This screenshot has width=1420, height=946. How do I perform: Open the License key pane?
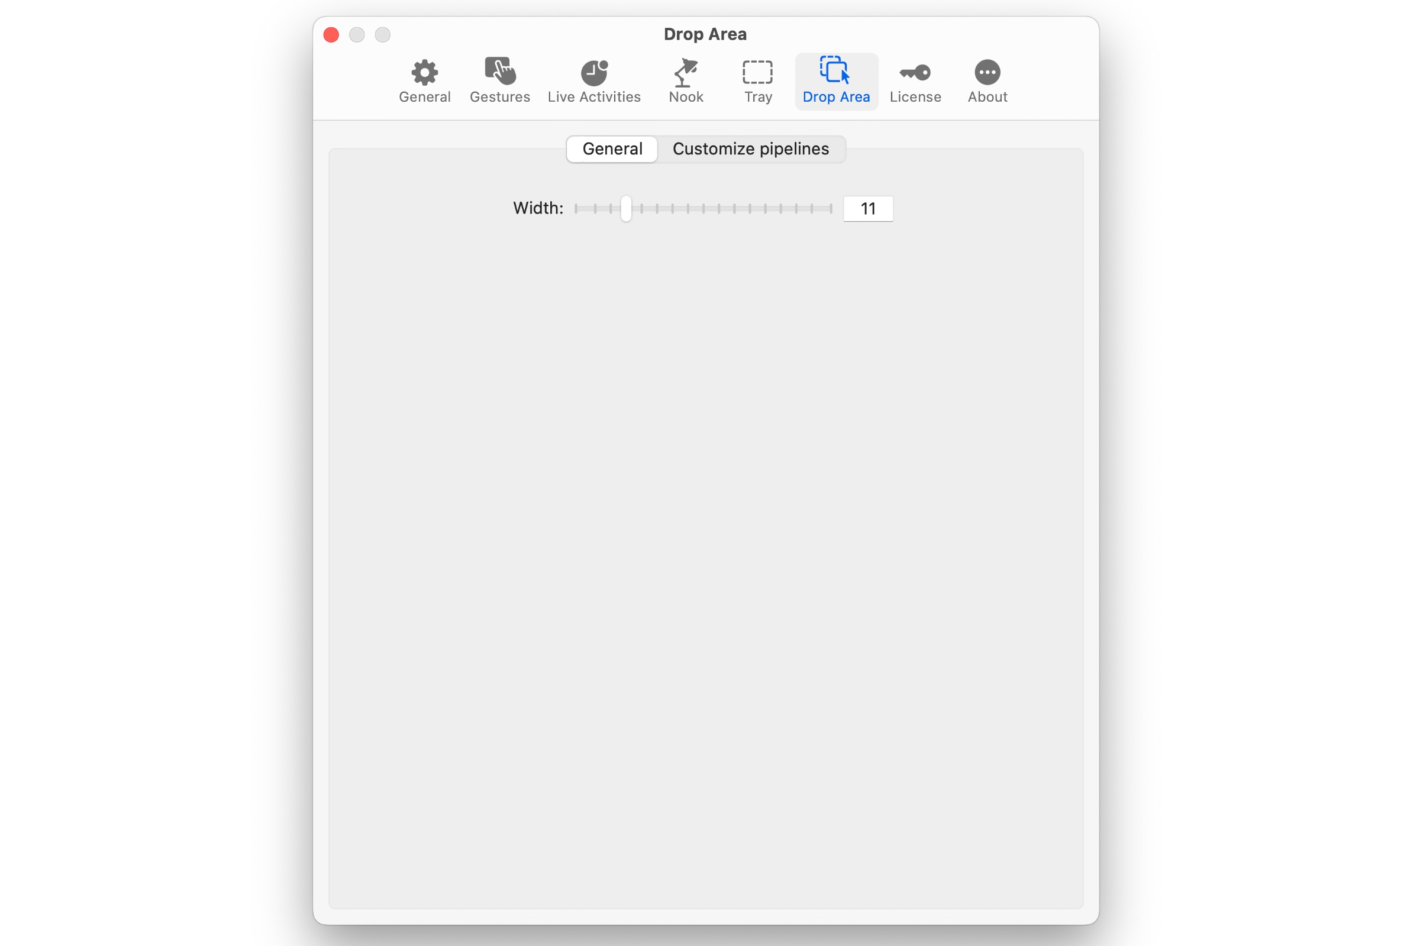pos(915,81)
